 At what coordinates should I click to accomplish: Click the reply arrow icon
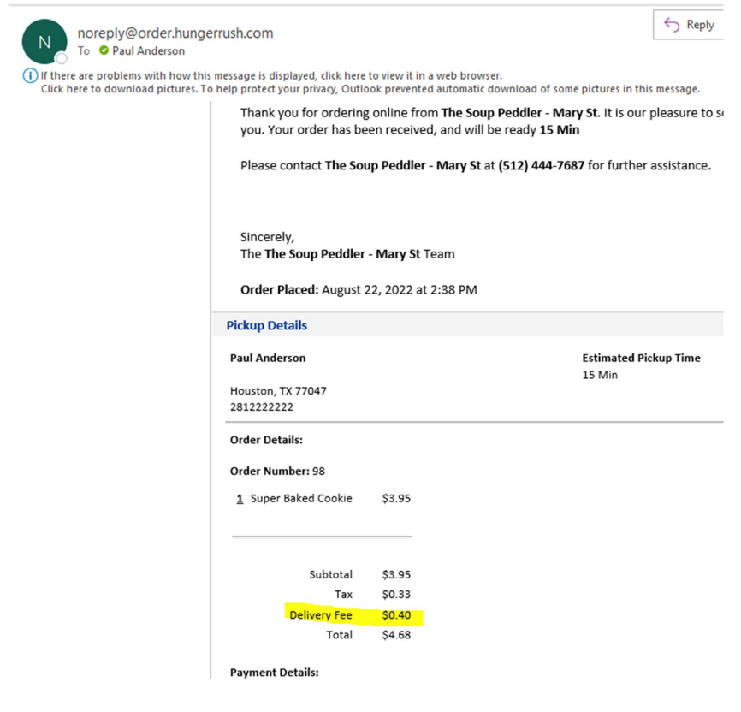point(672,25)
